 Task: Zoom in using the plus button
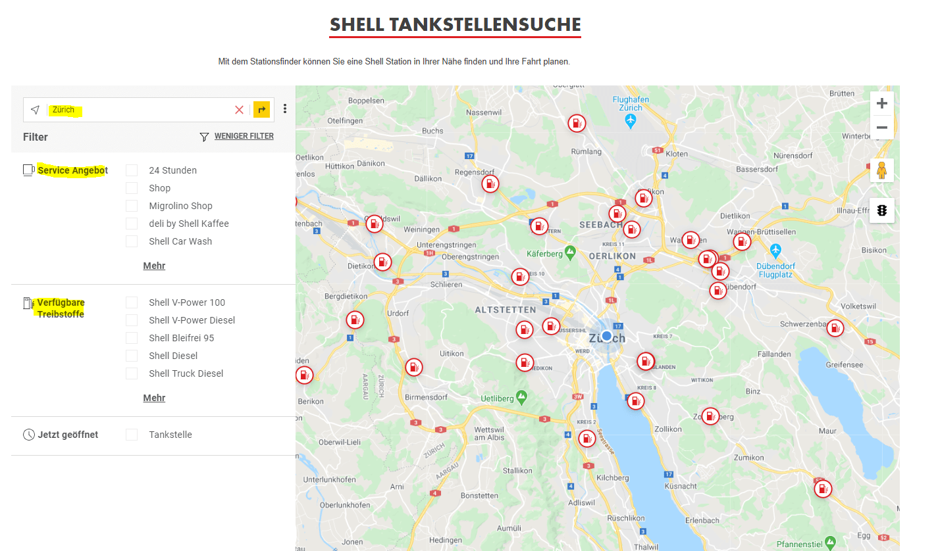(x=881, y=103)
